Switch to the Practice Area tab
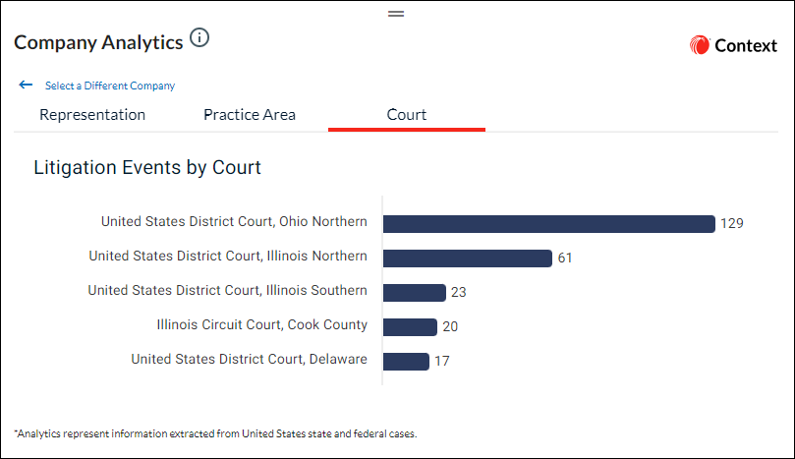 point(250,115)
